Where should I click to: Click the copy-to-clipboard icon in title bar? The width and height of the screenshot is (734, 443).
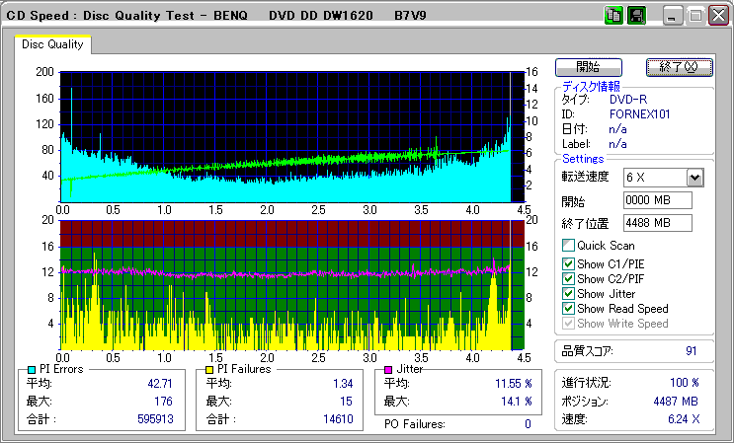pyautogui.click(x=613, y=15)
